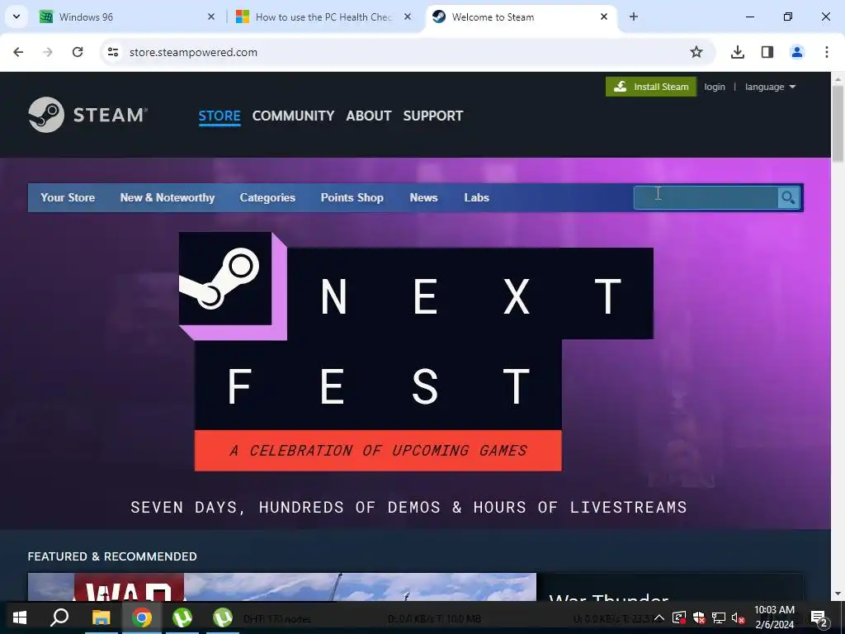
Task: Open taskbar search magnifier
Action: click(x=59, y=617)
